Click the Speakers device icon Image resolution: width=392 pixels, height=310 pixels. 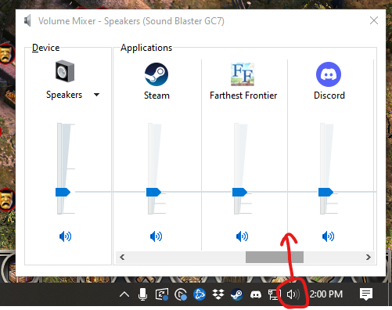65,71
